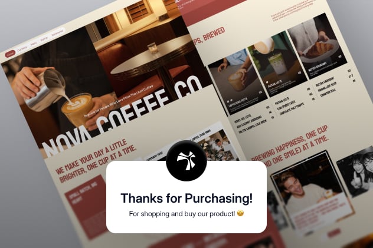Open the Menu navigation item
Screen dimensions: 373x248
[x=34, y=44]
